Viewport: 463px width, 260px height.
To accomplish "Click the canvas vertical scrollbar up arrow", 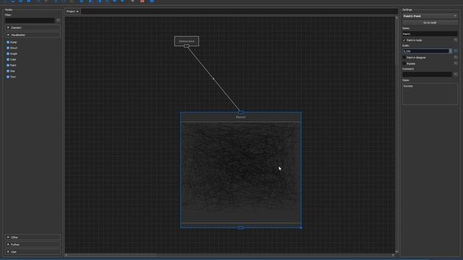I will point(396,18).
